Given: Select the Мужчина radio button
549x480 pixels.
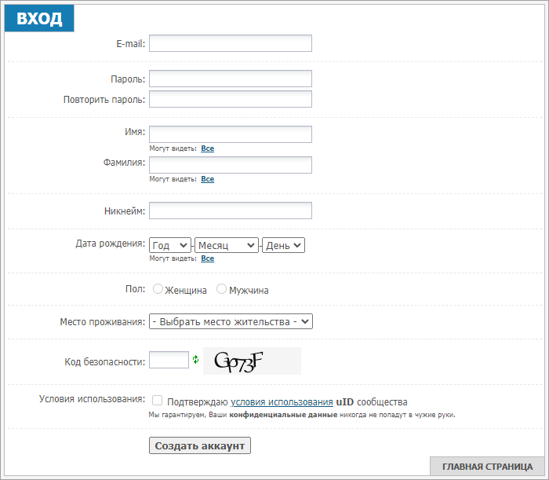Looking at the screenshot, I should [x=221, y=289].
